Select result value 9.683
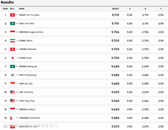Viewport: 168px width, 130px height. [x=115, y=84]
